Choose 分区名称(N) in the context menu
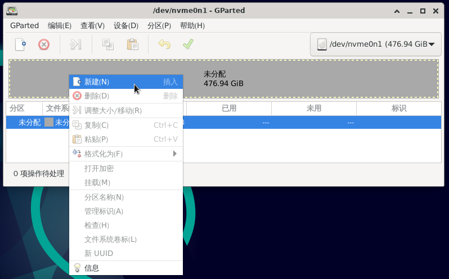 [x=126, y=197]
